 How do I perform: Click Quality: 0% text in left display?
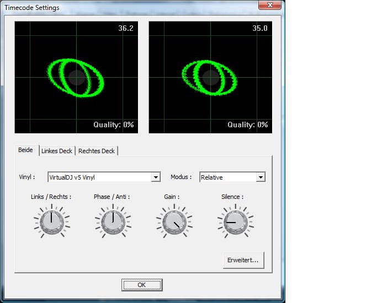114,125
